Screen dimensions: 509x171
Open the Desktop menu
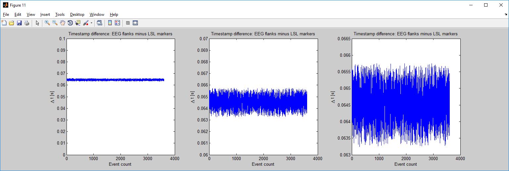(x=77, y=15)
